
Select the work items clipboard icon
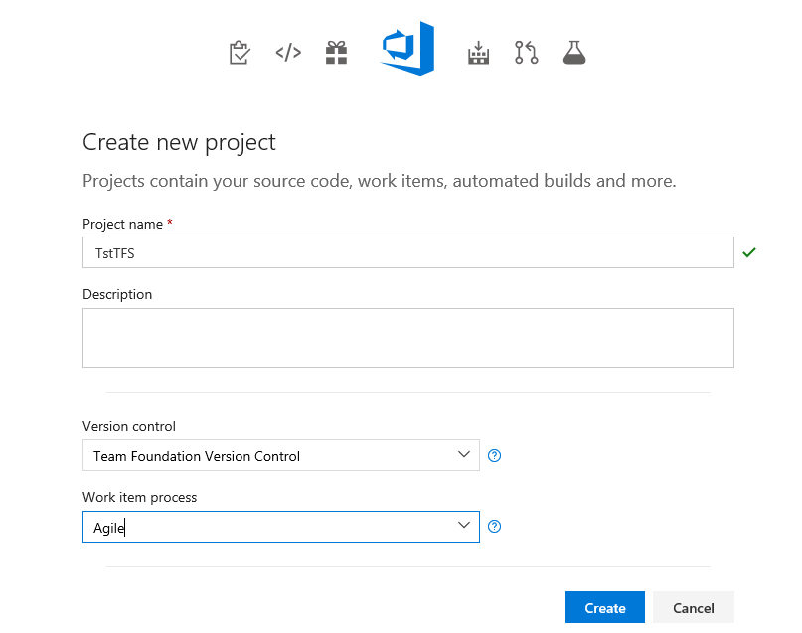(x=240, y=52)
